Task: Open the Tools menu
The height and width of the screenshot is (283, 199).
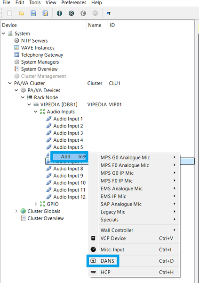Action: 35,2
